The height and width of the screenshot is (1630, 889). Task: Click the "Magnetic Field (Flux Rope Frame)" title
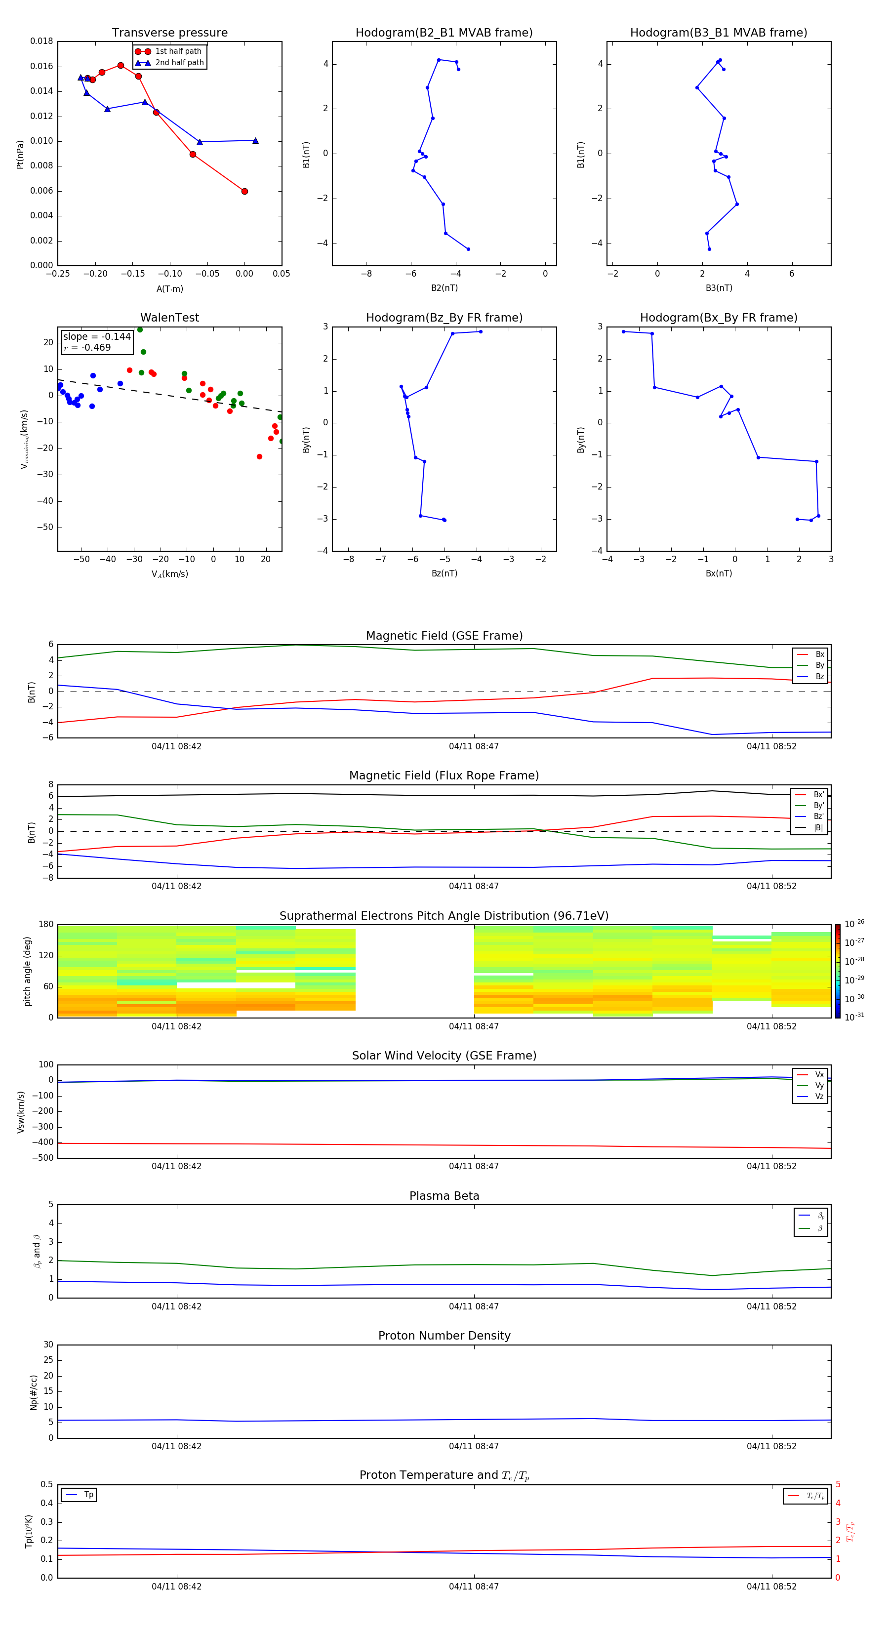pyautogui.click(x=444, y=776)
